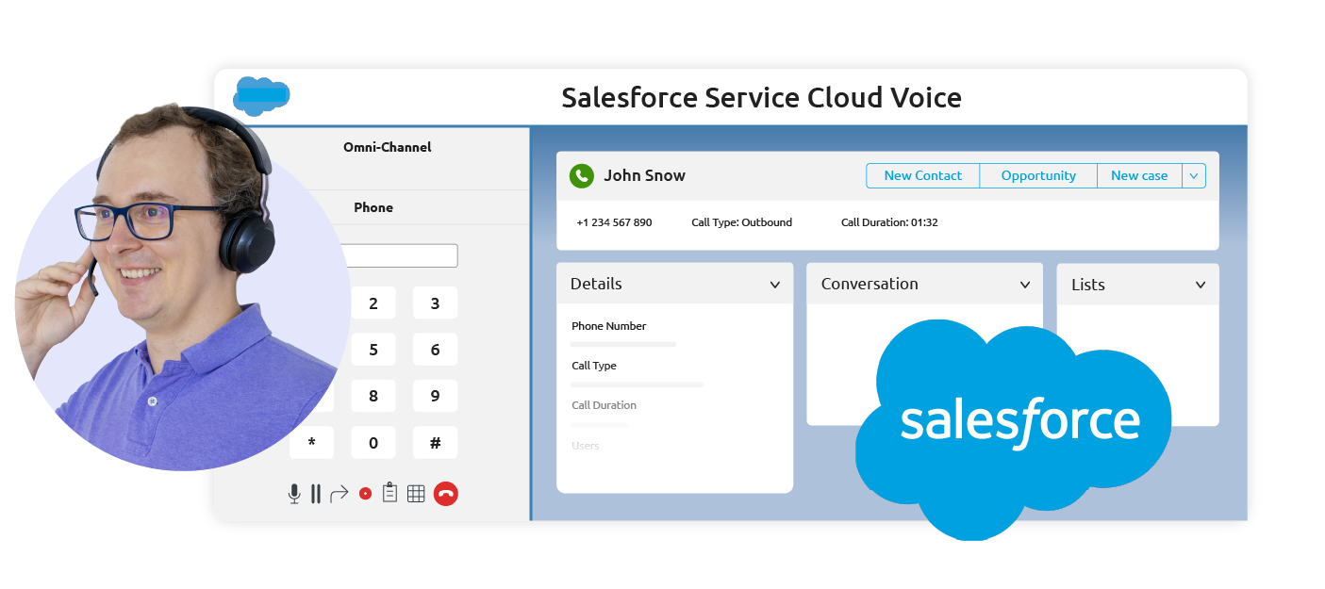
Task: Click the green phone icon beside John Snow
Action: tap(581, 175)
